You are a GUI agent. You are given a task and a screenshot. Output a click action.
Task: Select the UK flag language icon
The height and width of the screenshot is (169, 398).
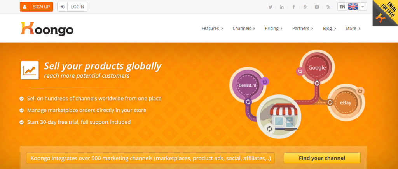coord(353,7)
